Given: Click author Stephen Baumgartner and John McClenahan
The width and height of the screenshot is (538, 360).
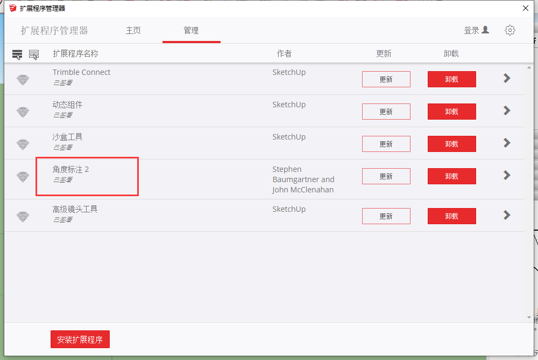Looking at the screenshot, I should pyautogui.click(x=303, y=179).
